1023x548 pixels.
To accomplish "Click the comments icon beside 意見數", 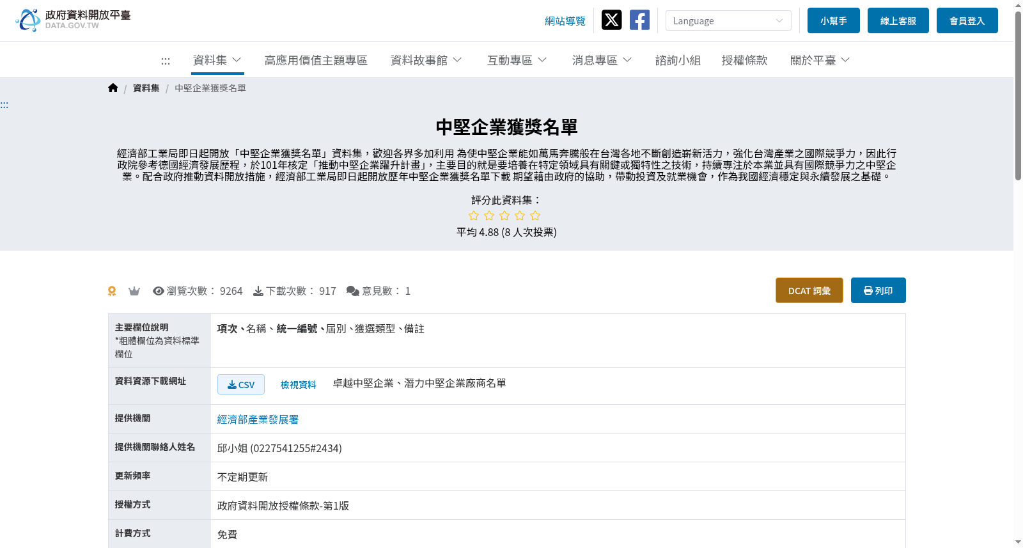I will click(x=353, y=291).
